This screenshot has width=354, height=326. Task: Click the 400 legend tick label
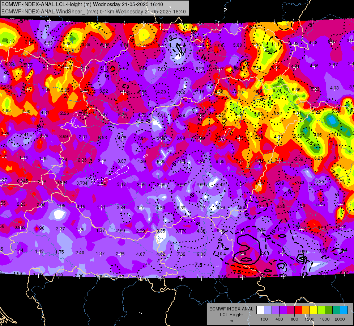click(279, 319)
